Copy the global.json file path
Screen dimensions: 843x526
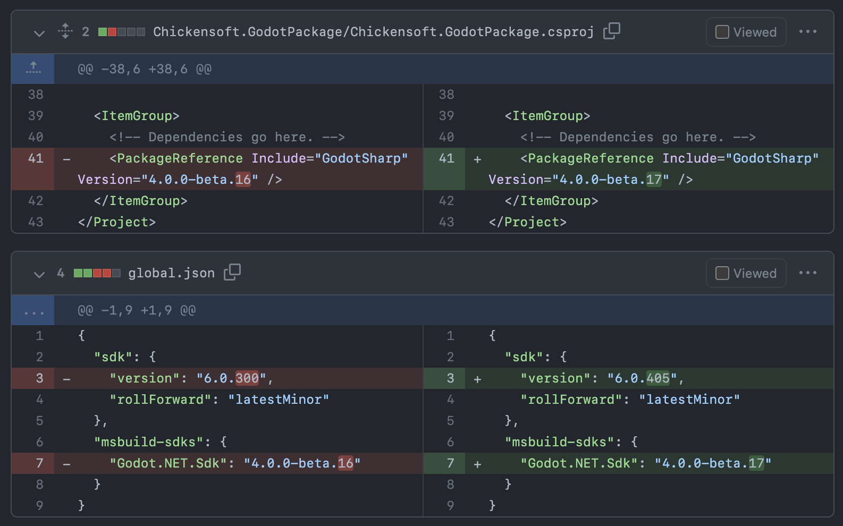tap(232, 273)
